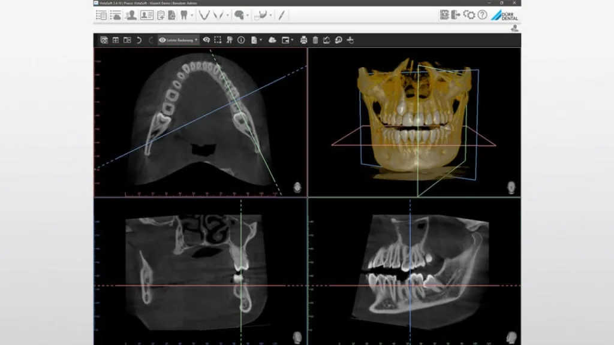Viewport: 614px width, 345px height.
Task: Click the print icon on the viewer toolbar
Action: click(x=303, y=41)
